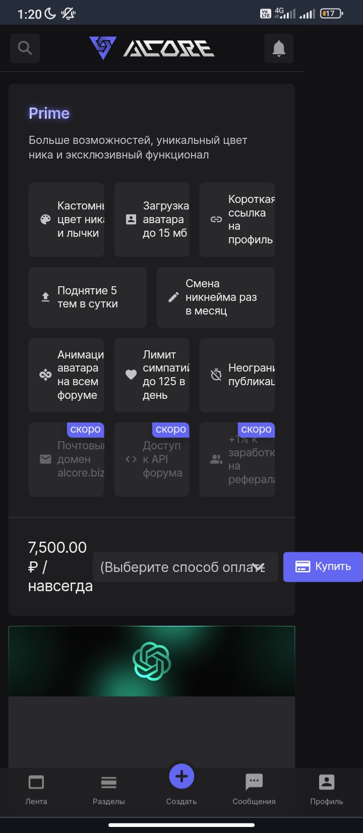Click the avatar upload portrait icon

[131, 220]
